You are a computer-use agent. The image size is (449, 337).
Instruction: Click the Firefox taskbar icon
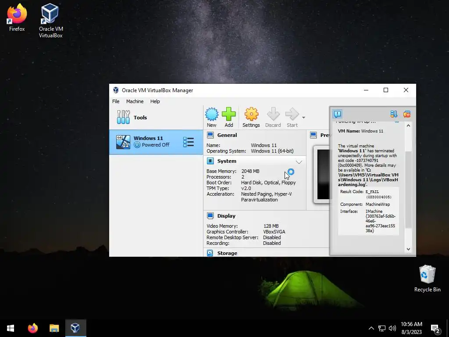click(32, 328)
